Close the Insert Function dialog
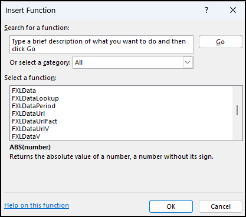The width and height of the screenshot is (246, 217). pyautogui.click(x=233, y=10)
